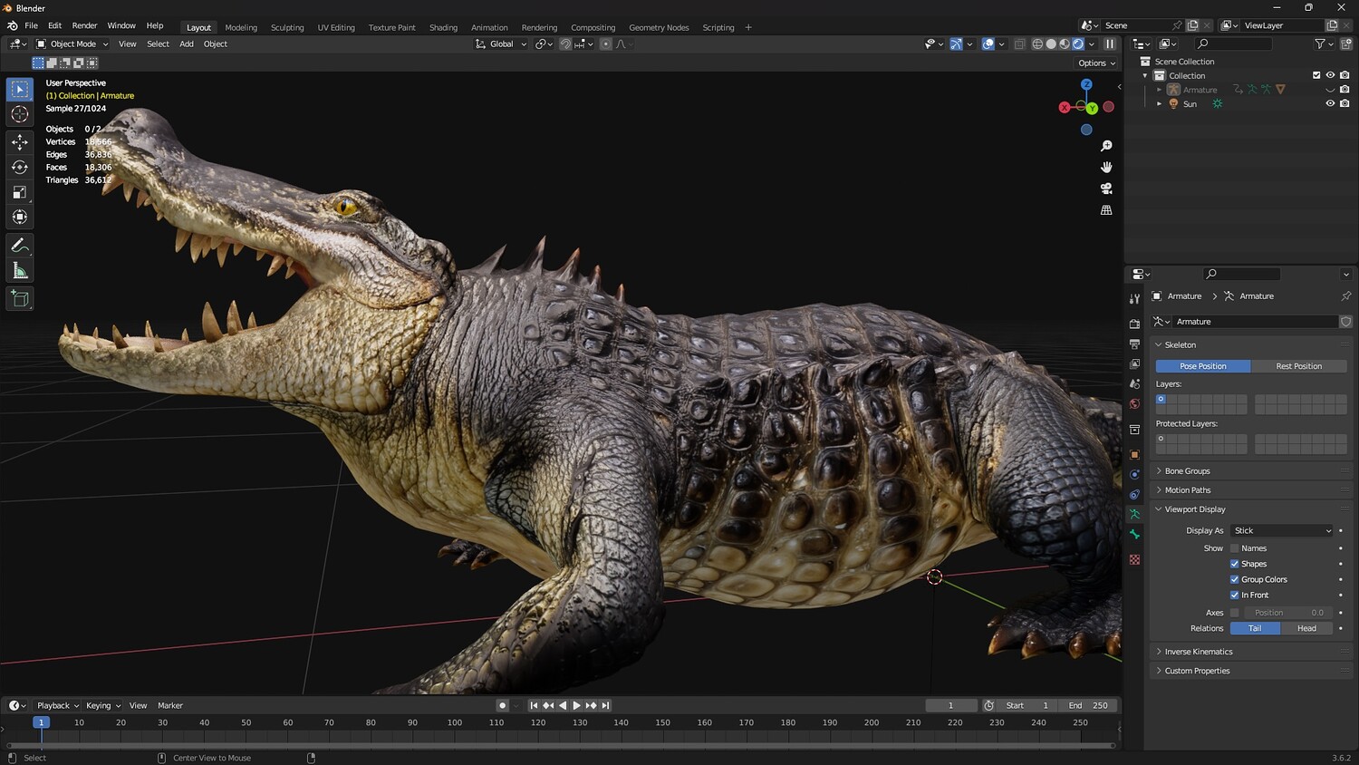Viewport: 1359px width, 765px height.
Task: Select the Cursor tool in left toolbar
Action: click(20, 114)
